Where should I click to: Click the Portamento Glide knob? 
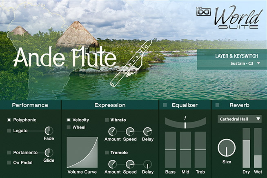click(49, 153)
